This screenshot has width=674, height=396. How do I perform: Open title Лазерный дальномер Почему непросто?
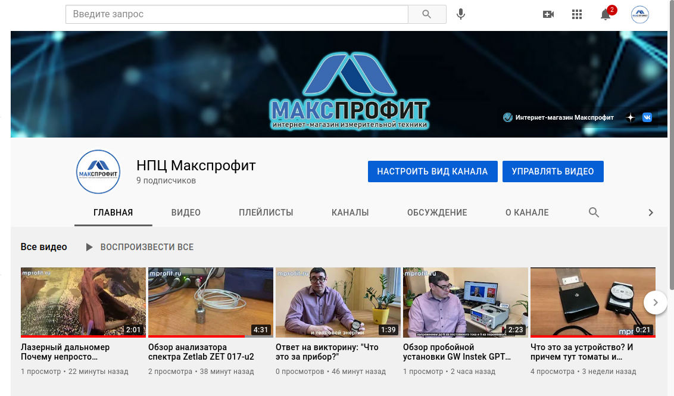click(65, 352)
